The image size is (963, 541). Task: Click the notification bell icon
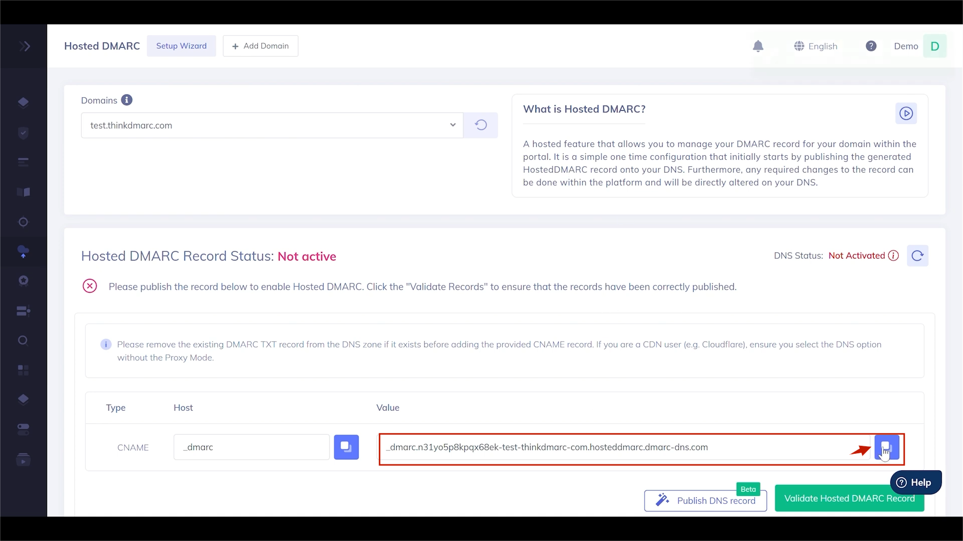[x=758, y=46]
